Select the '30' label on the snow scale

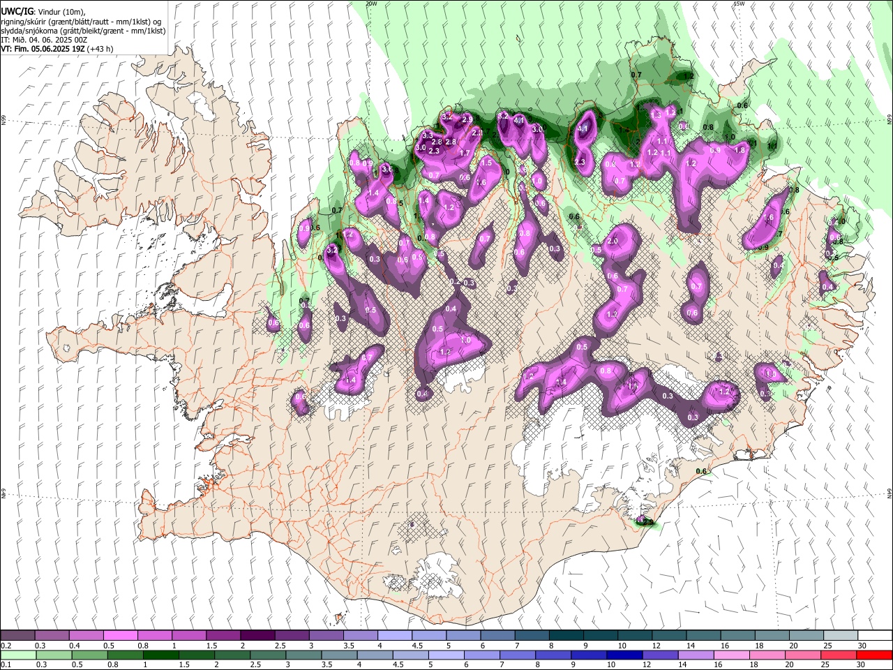point(861,646)
